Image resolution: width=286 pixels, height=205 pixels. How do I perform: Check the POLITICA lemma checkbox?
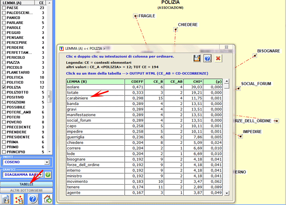(x=4, y=77)
